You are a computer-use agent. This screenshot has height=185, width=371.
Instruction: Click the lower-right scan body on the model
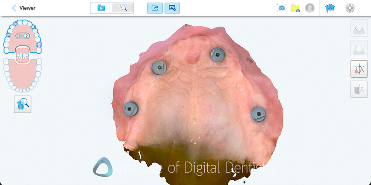pyautogui.click(x=259, y=114)
